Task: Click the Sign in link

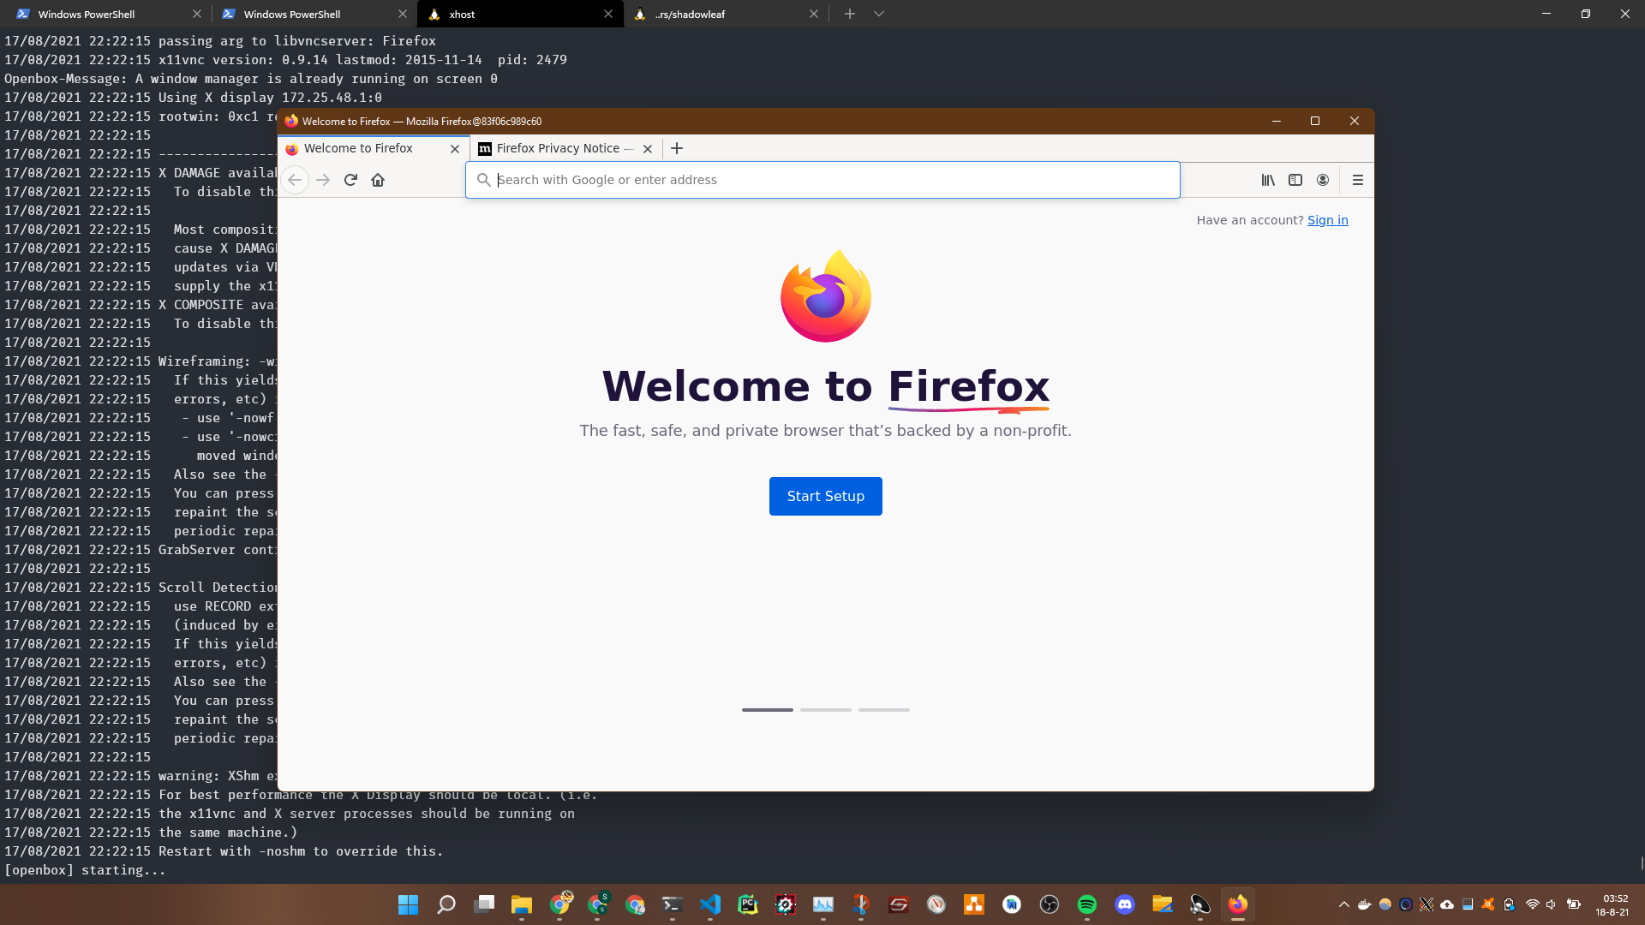Action: pos(1327,220)
